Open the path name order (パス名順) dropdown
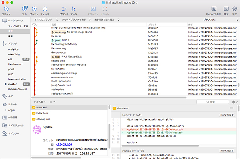This screenshot has height=159, width=240. point(39,102)
